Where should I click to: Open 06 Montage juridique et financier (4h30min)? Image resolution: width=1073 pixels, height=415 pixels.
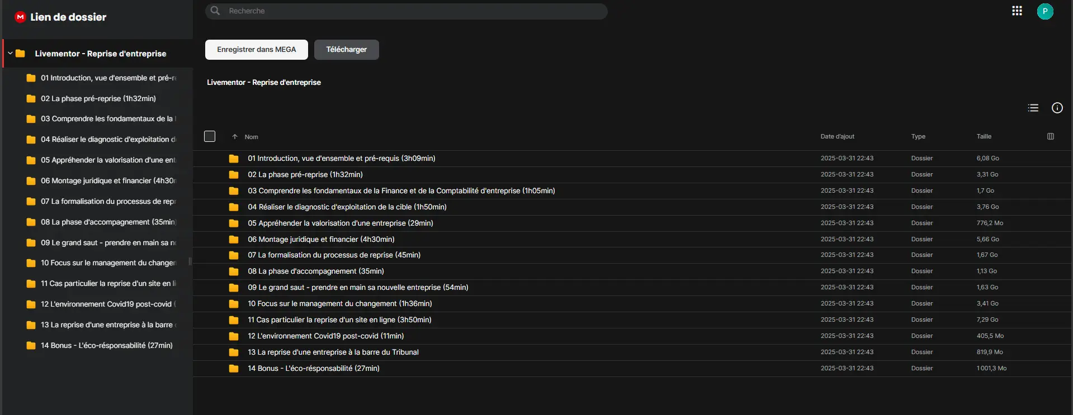(321, 240)
